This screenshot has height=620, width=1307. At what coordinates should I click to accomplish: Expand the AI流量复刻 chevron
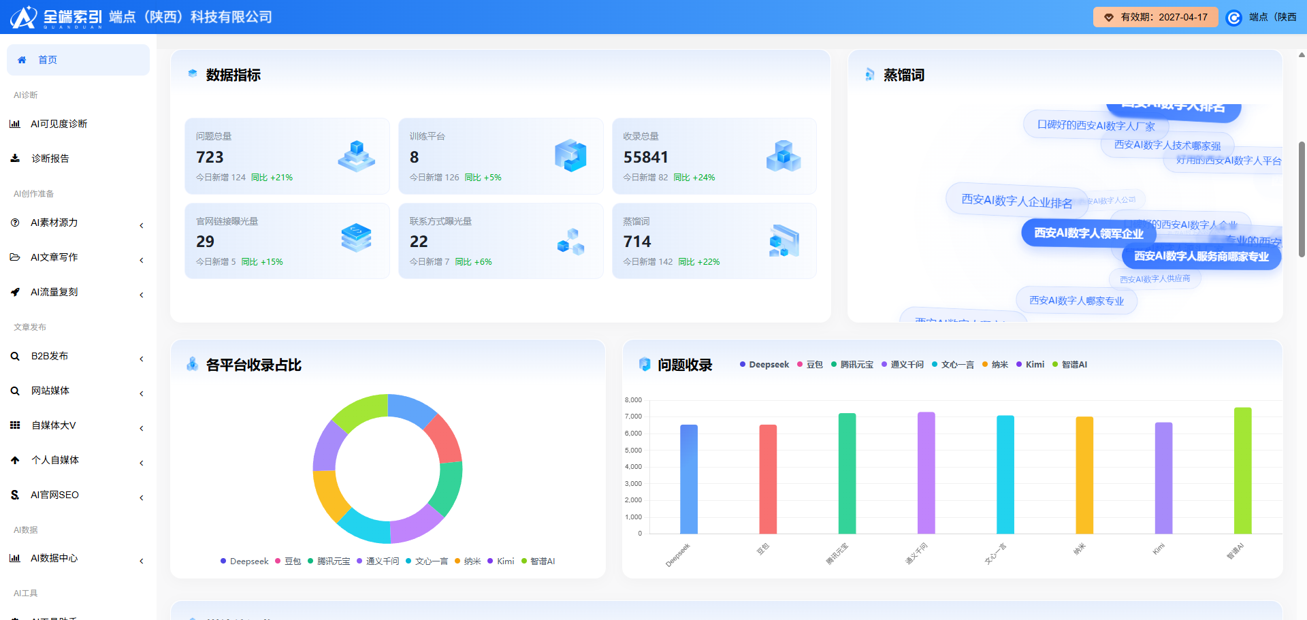coord(141,295)
